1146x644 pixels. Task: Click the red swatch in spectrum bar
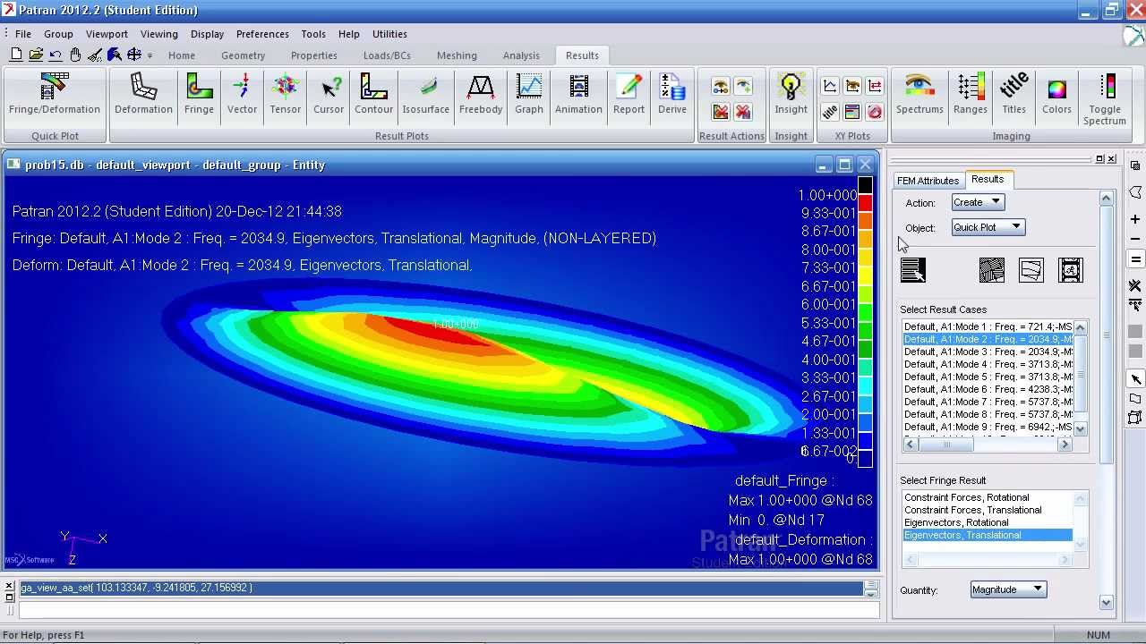pos(865,202)
